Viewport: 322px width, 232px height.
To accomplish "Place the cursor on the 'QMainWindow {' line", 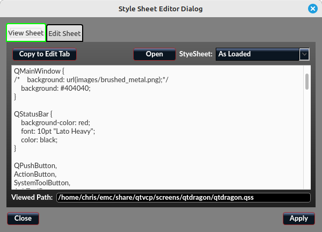I will (x=40, y=71).
